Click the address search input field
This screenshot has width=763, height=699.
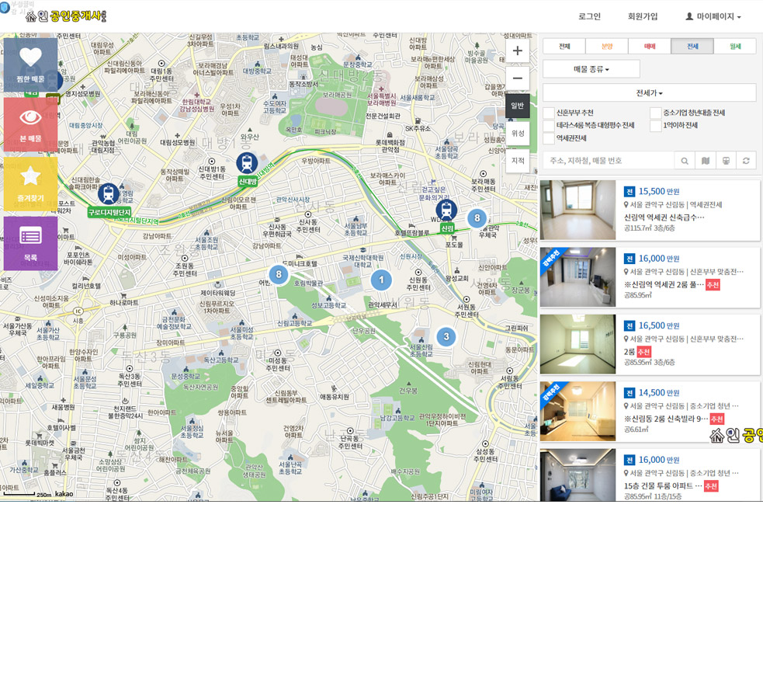coord(608,161)
